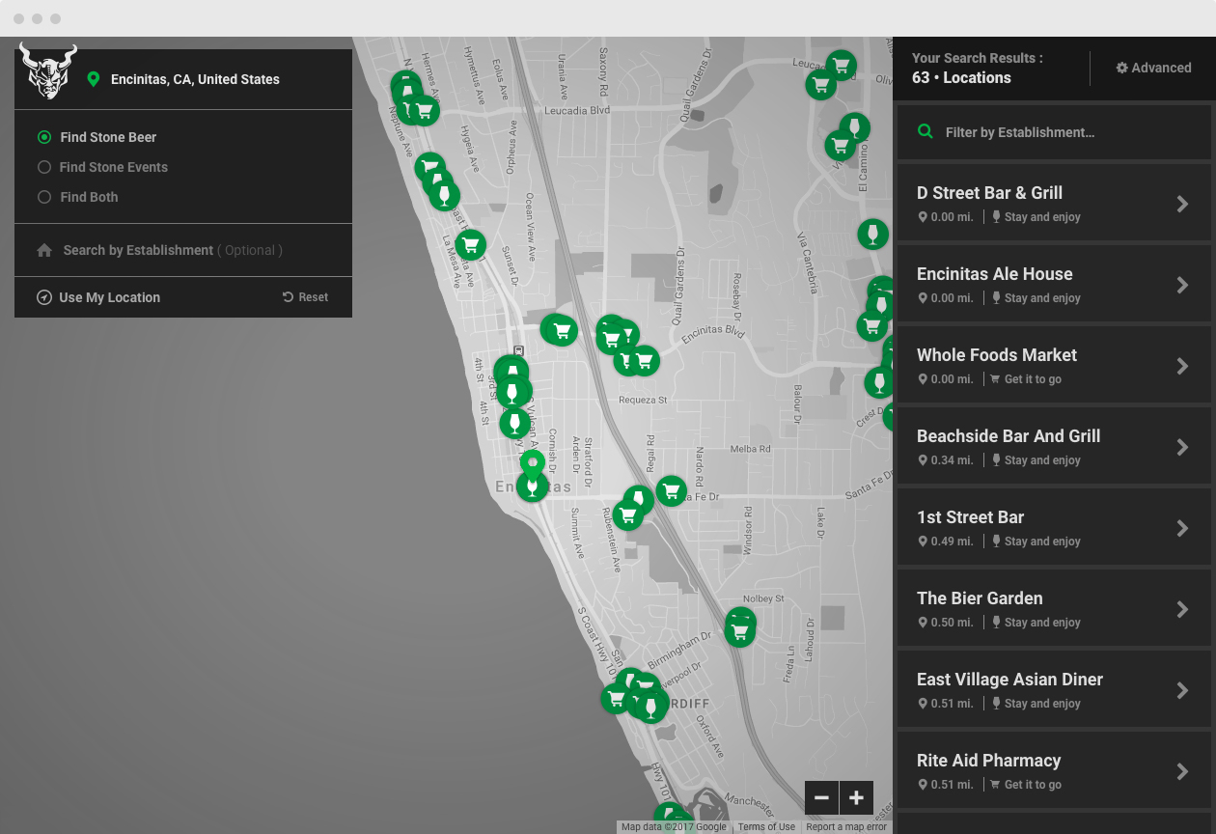Click the cart icon in the Whole Foods Market row
This screenshot has height=834, width=1216.
(x=995, y=379)
